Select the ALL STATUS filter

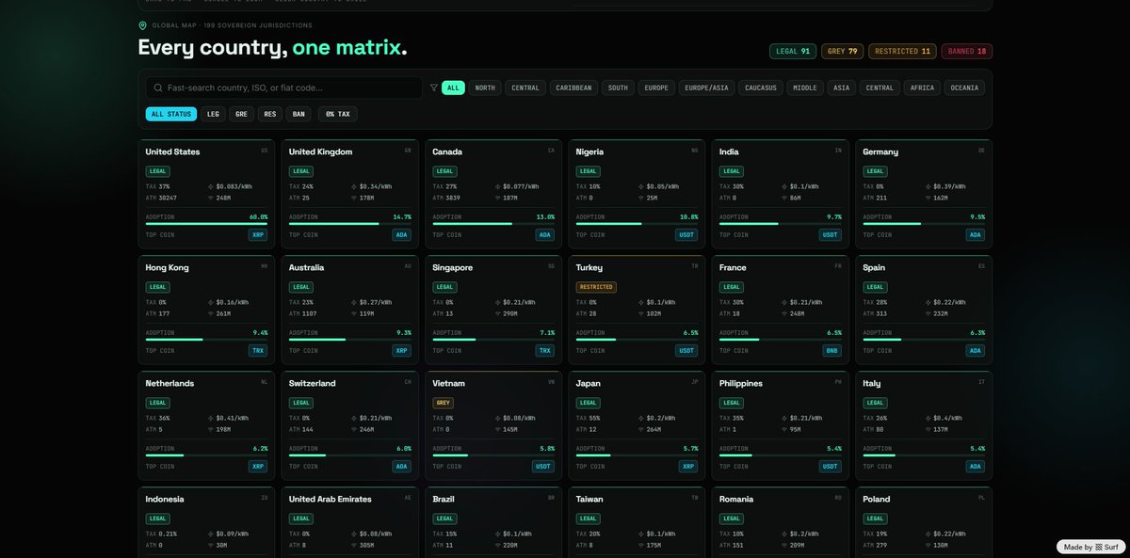[x=171, y=114]
